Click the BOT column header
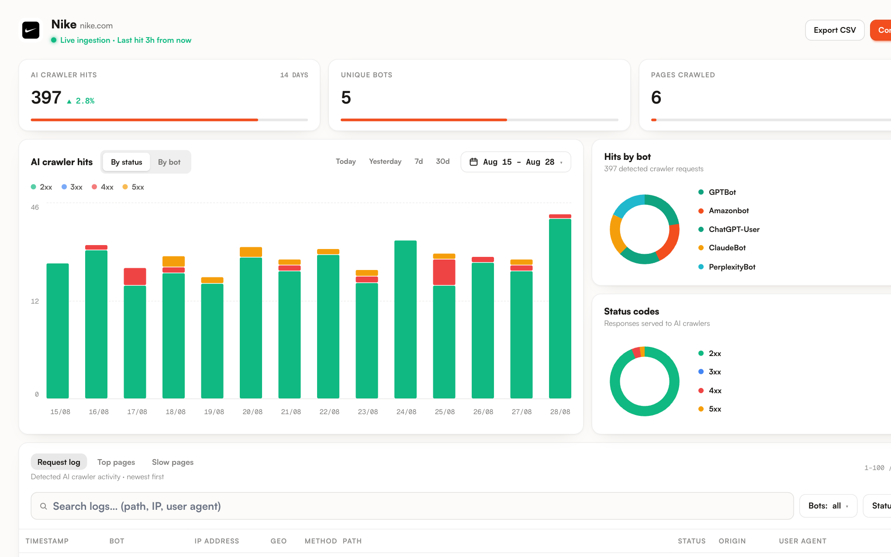Image resolution: width=891 pixels, height=557 pixels. (117, 541)
